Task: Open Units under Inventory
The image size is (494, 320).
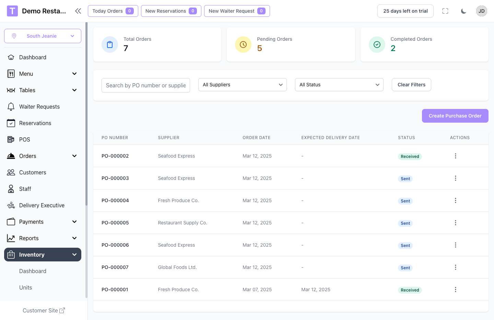Action: pyautogui.click(x=26, y=287)
